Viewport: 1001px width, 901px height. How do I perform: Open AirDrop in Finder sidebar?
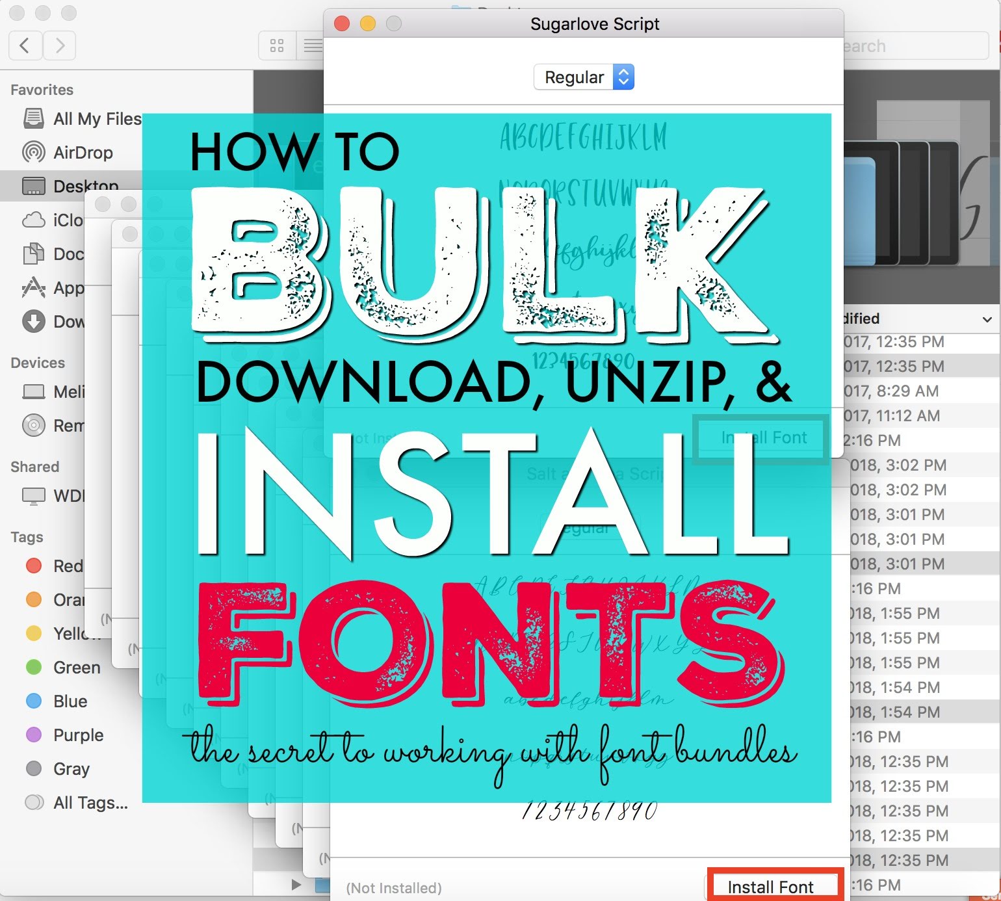pos(68,153)
